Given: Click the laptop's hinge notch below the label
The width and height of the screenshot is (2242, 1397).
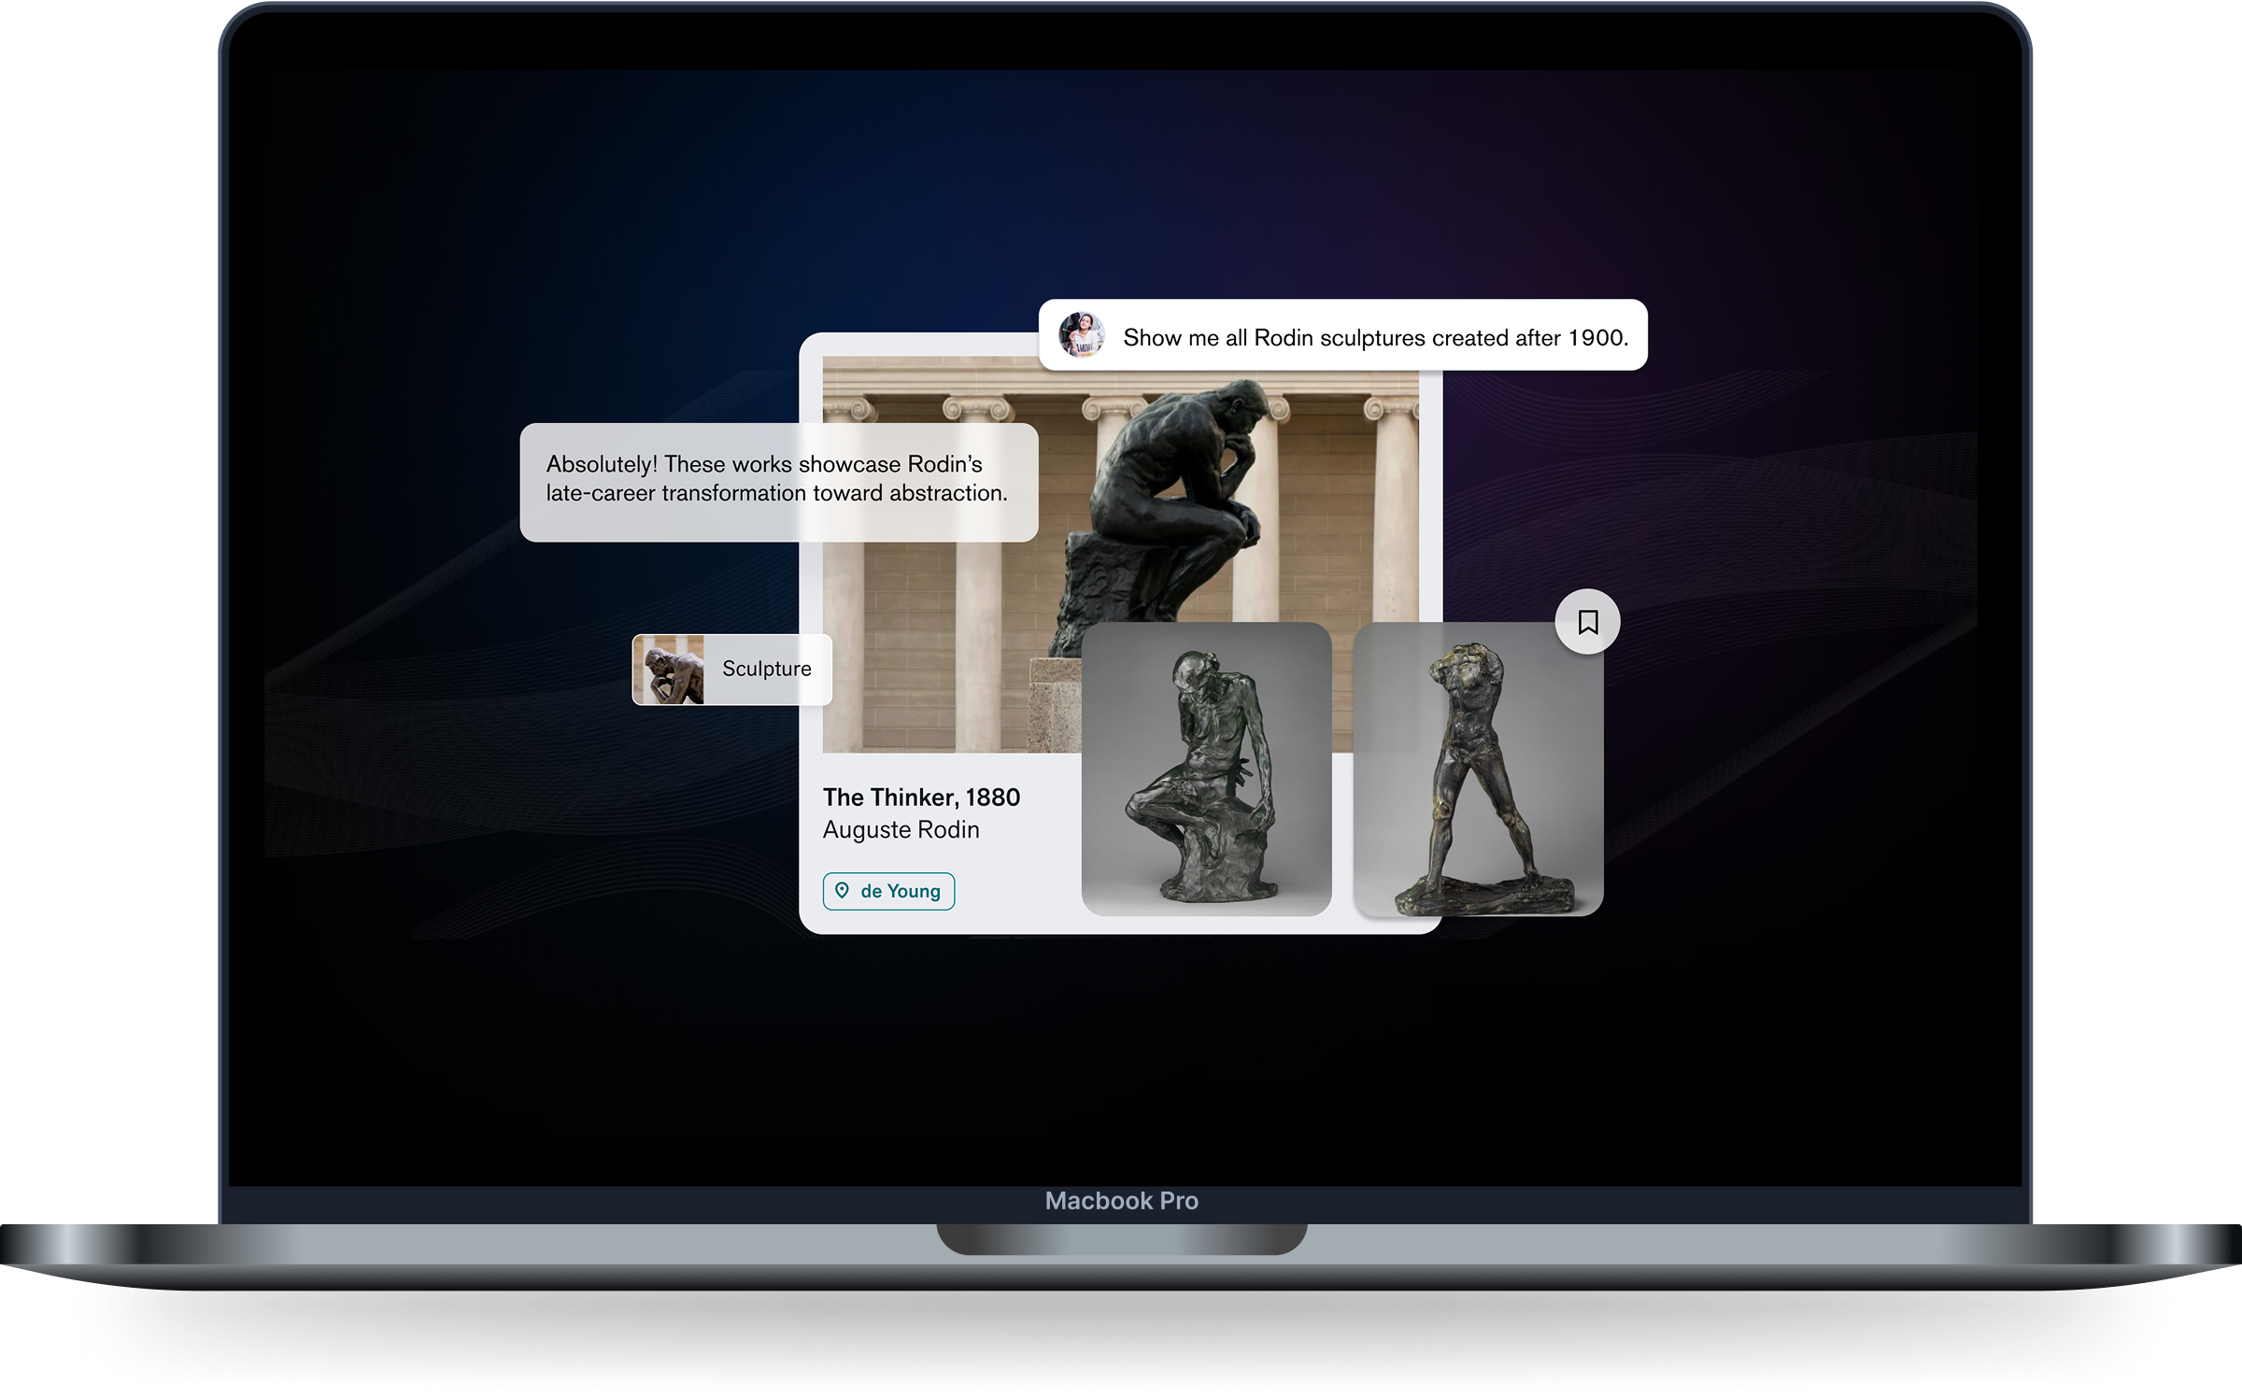Looking at the screenshot, I should [1121, 1239].
